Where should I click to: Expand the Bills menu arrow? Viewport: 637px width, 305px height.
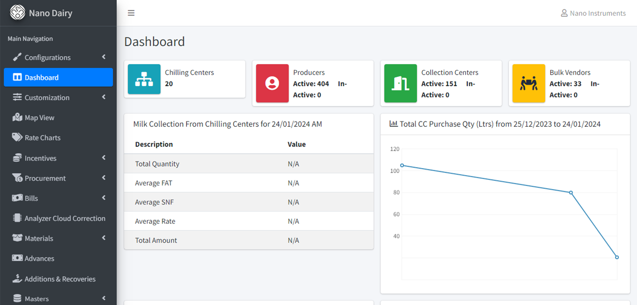pyautogui.click(x=104, y=198)
